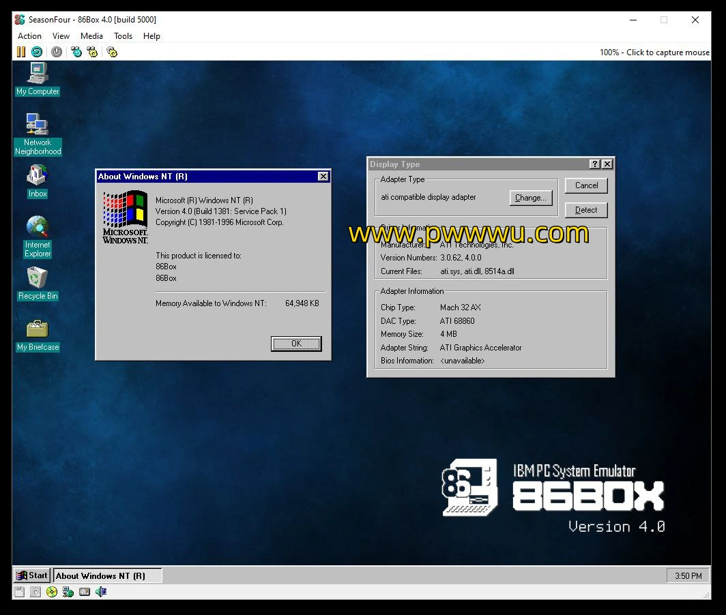Open 86Box Settings from the toolbar icon
Image resolution: width=726 pixels, height=615 pixels.
(112, 52)
